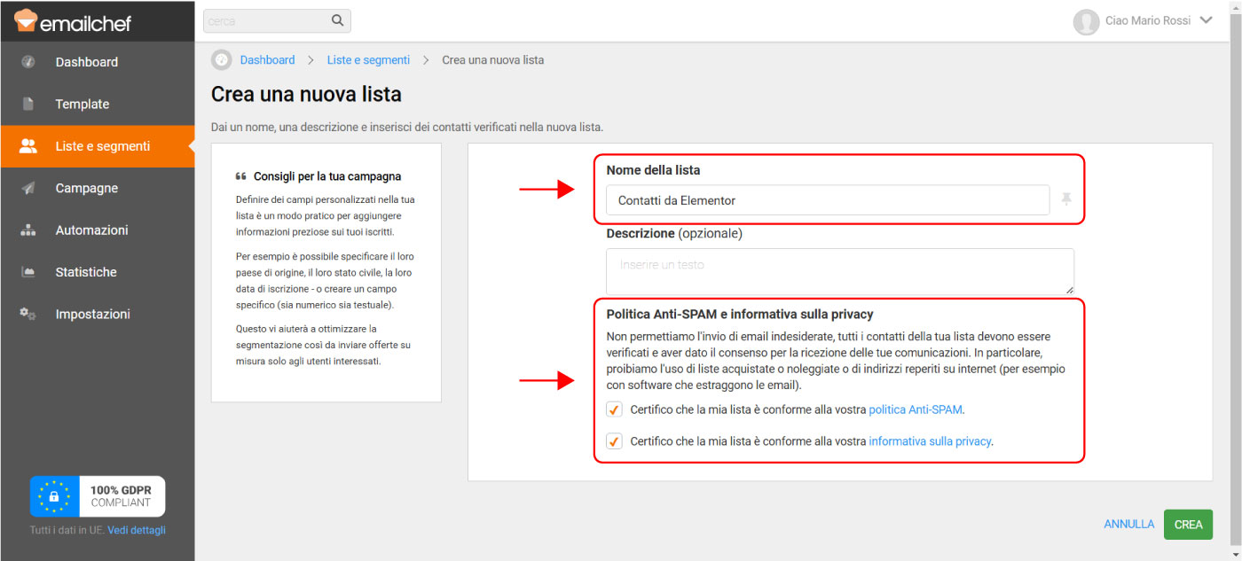Click the Automazioni hierarchy icon
This screenshot has height=561, width=1242.
[28, 230]
